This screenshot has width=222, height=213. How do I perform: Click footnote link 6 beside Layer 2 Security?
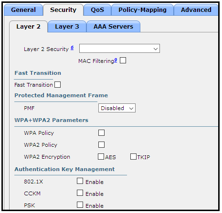[x=72, y=48]
